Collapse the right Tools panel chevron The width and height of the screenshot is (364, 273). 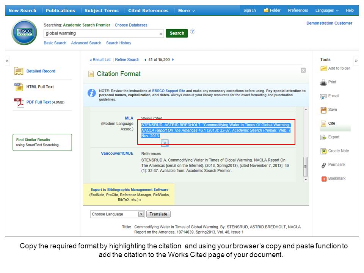(356, 61)
